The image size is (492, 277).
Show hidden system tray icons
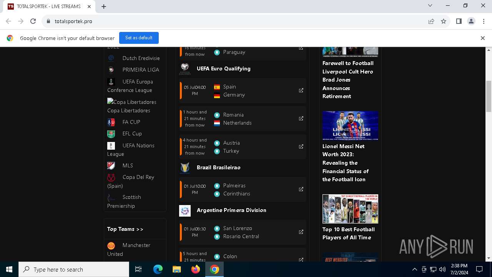415,269
